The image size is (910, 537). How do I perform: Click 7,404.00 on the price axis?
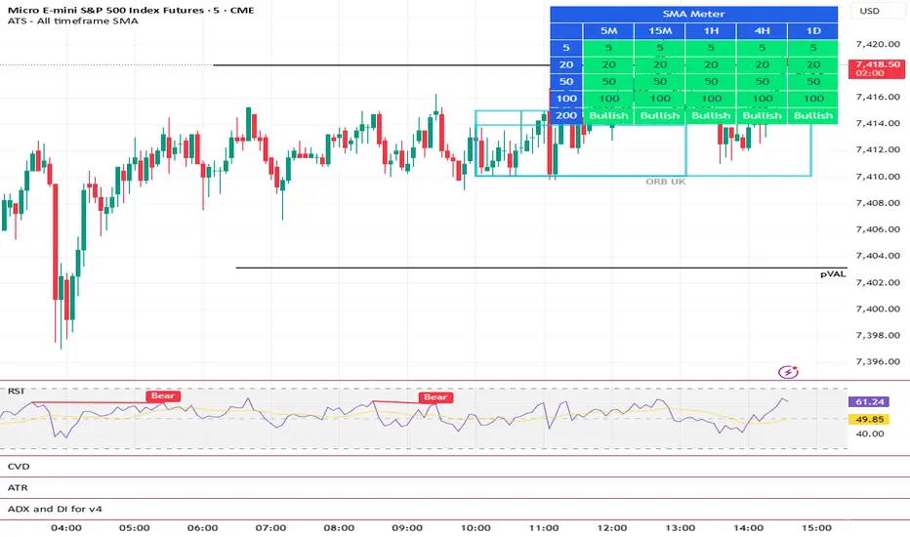[878, 256]
